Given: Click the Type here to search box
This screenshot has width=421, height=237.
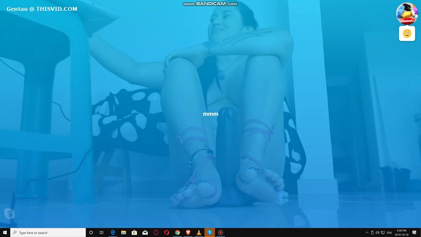Looking at the screenshot, I should [x=48, y=232].
